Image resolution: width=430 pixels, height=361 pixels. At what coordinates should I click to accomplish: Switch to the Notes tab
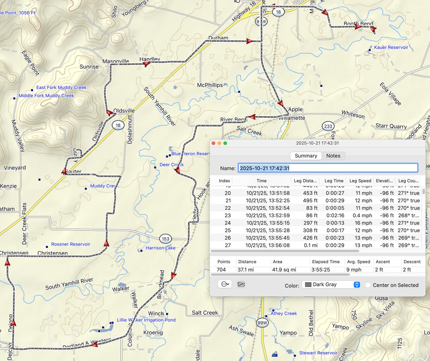click(333, 156)
